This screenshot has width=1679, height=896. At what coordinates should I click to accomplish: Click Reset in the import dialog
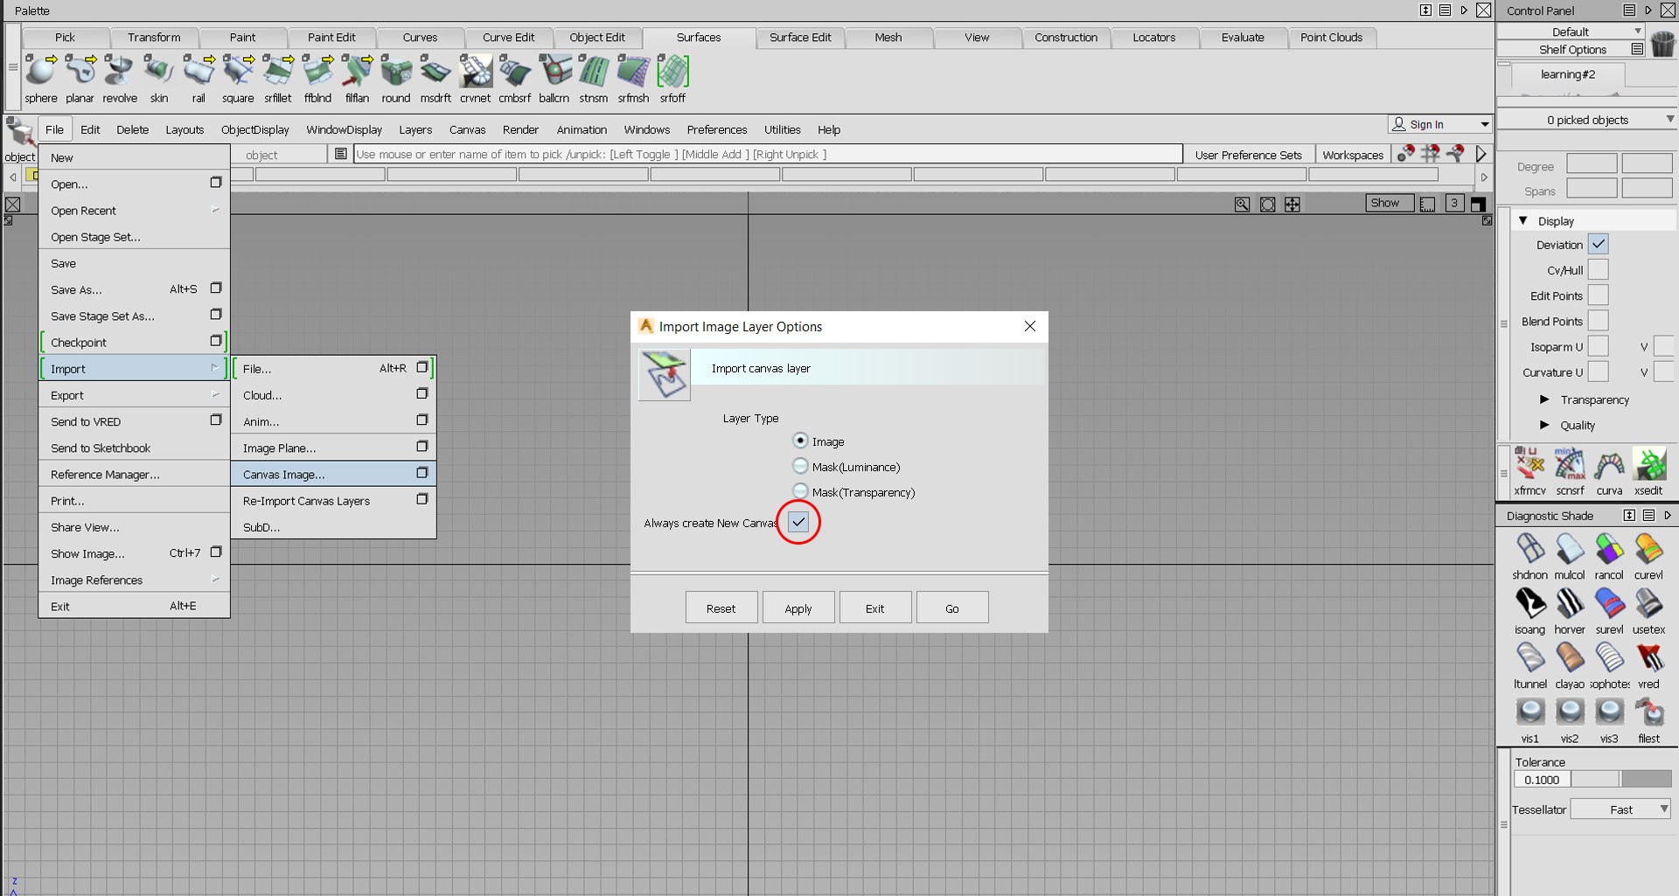pos(721,608)
